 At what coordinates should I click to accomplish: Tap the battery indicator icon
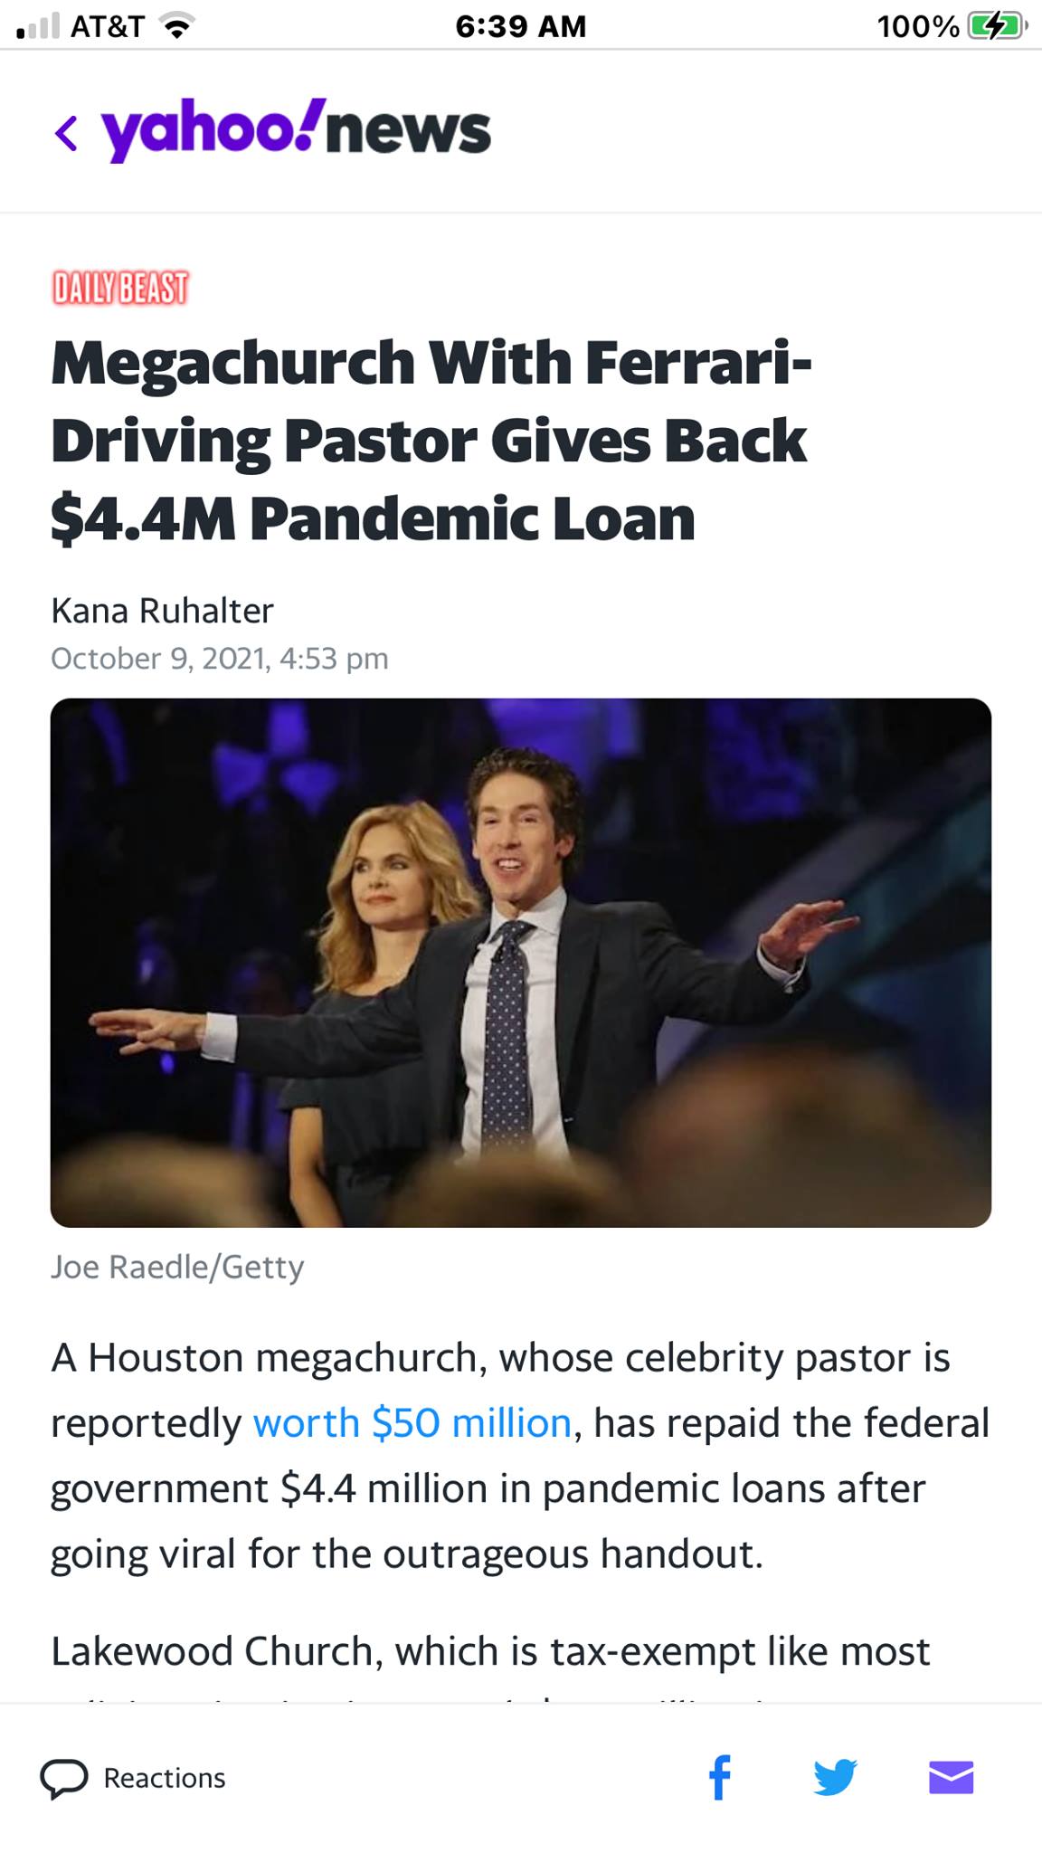tap(995, 27)
